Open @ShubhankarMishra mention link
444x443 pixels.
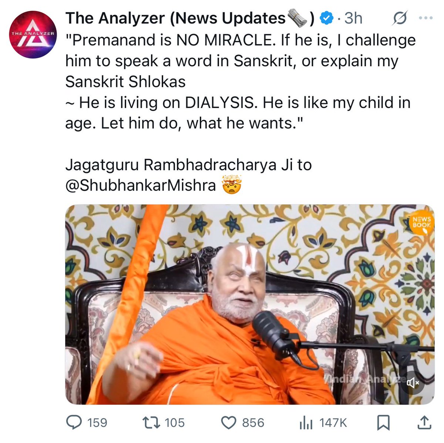point(141,185)
